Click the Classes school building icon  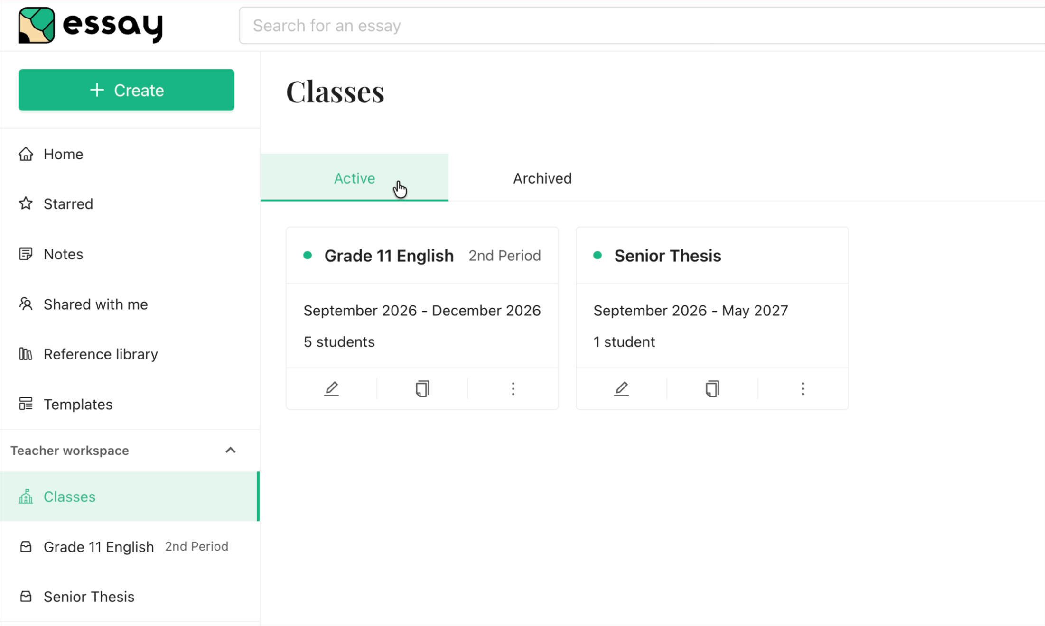(x=26, y=496)
